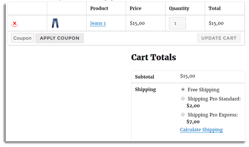
Task: Click the Cart Totals heading
Action: coord(153,58)
